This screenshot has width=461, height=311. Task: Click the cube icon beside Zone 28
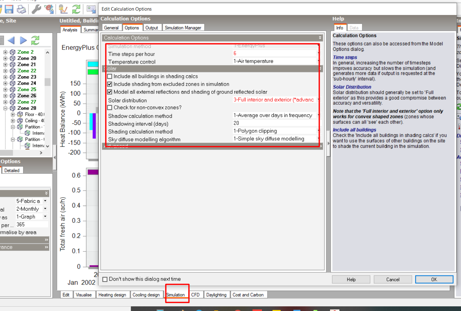point(13,108)
